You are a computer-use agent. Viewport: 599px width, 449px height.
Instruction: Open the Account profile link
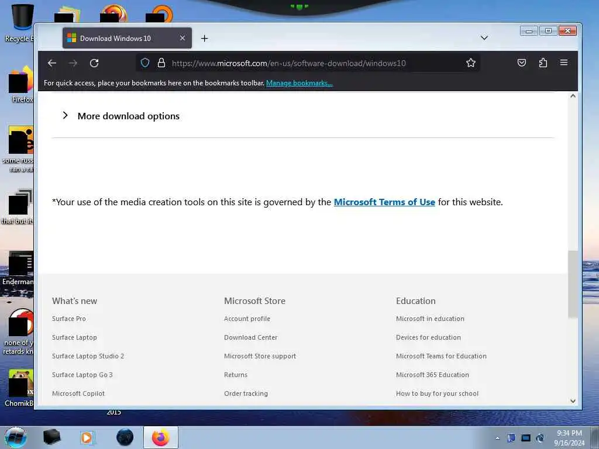(x=247, y=319)
